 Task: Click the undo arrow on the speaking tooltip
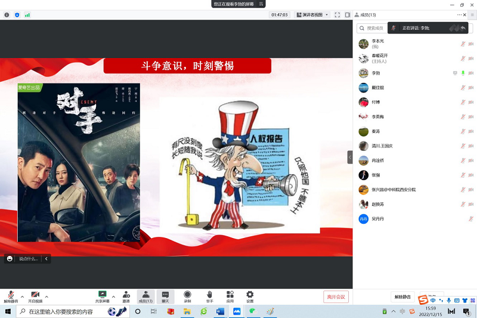click(x=463, y=28)
